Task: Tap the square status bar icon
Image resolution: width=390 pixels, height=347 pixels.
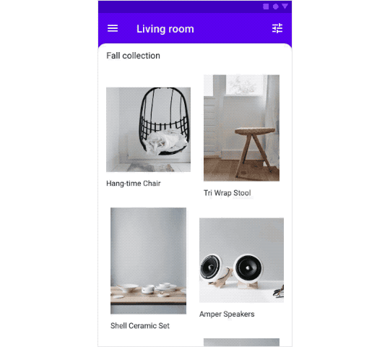Action: [266, 7]
